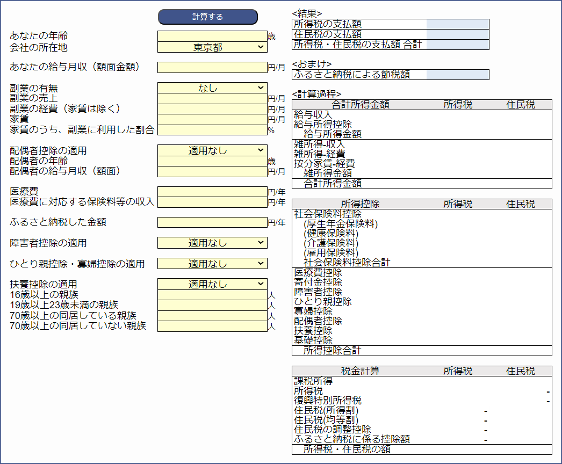The image size is (562, 464).
Task: Click the (厚生年金保険料) row label
Action: pyautogui.click(x=341, y=223)
